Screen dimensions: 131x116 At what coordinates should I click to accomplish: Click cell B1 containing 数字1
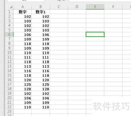(x=41, y=12)
